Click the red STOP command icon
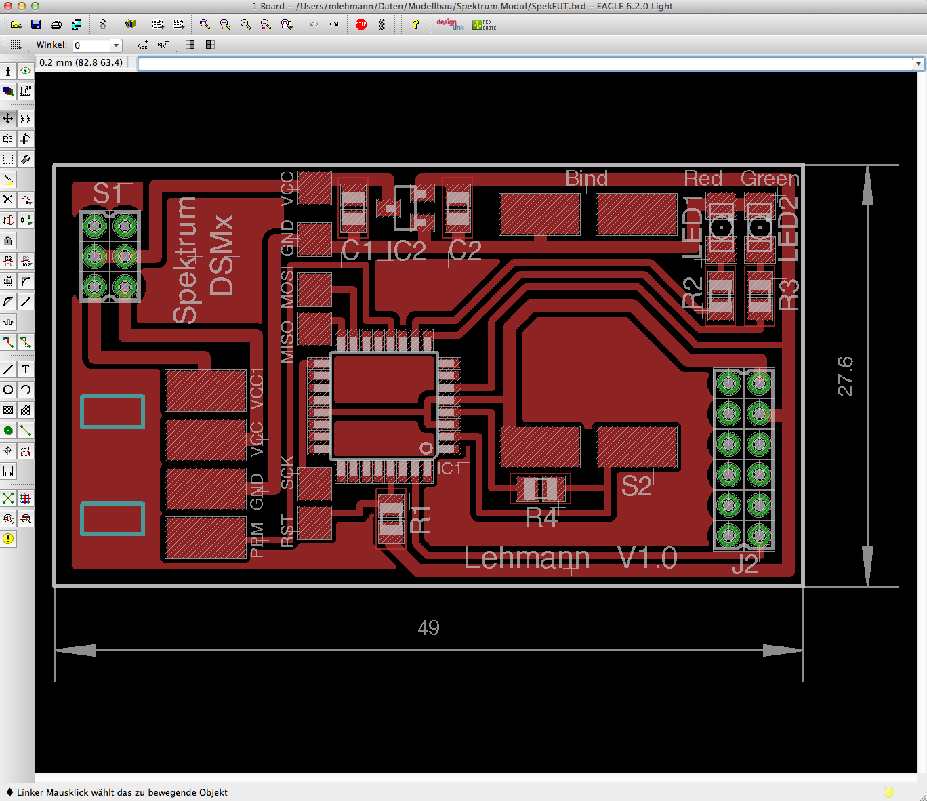Screen dimensions: 927x801 point(361,24)
